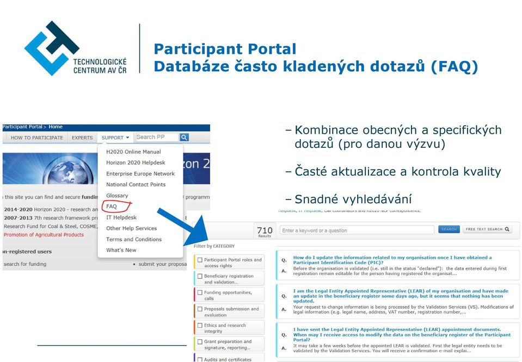Click the 2014-2020 Horizon 2020 text line
Image resolution: width=522 pixels, height=362 pixels.
point(51,209)
